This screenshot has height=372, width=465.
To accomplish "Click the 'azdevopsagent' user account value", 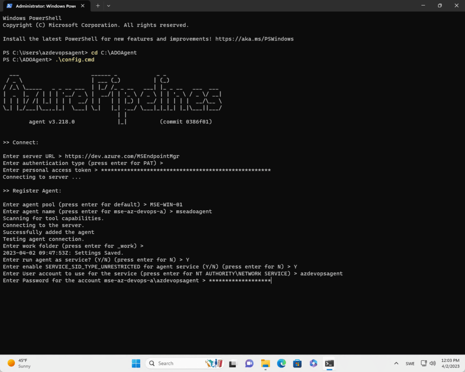I will [x=322, y=273].
